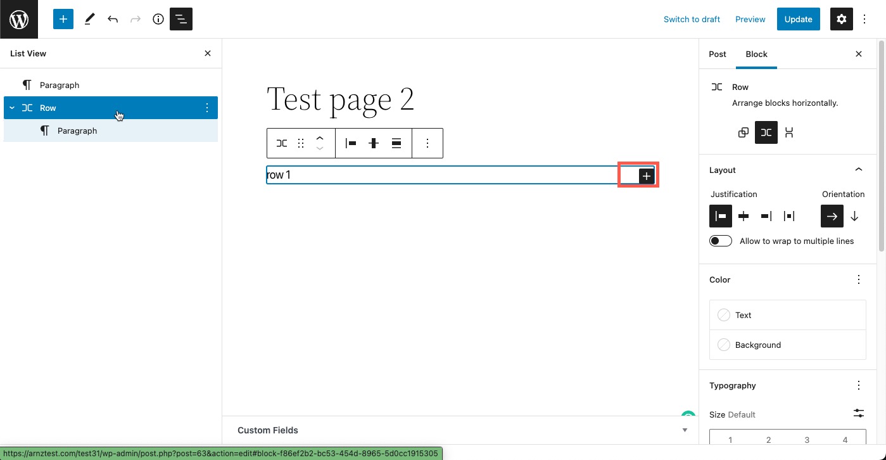Toggle the List View toolbar button
The image size is (886, 460).
point(181,19)
